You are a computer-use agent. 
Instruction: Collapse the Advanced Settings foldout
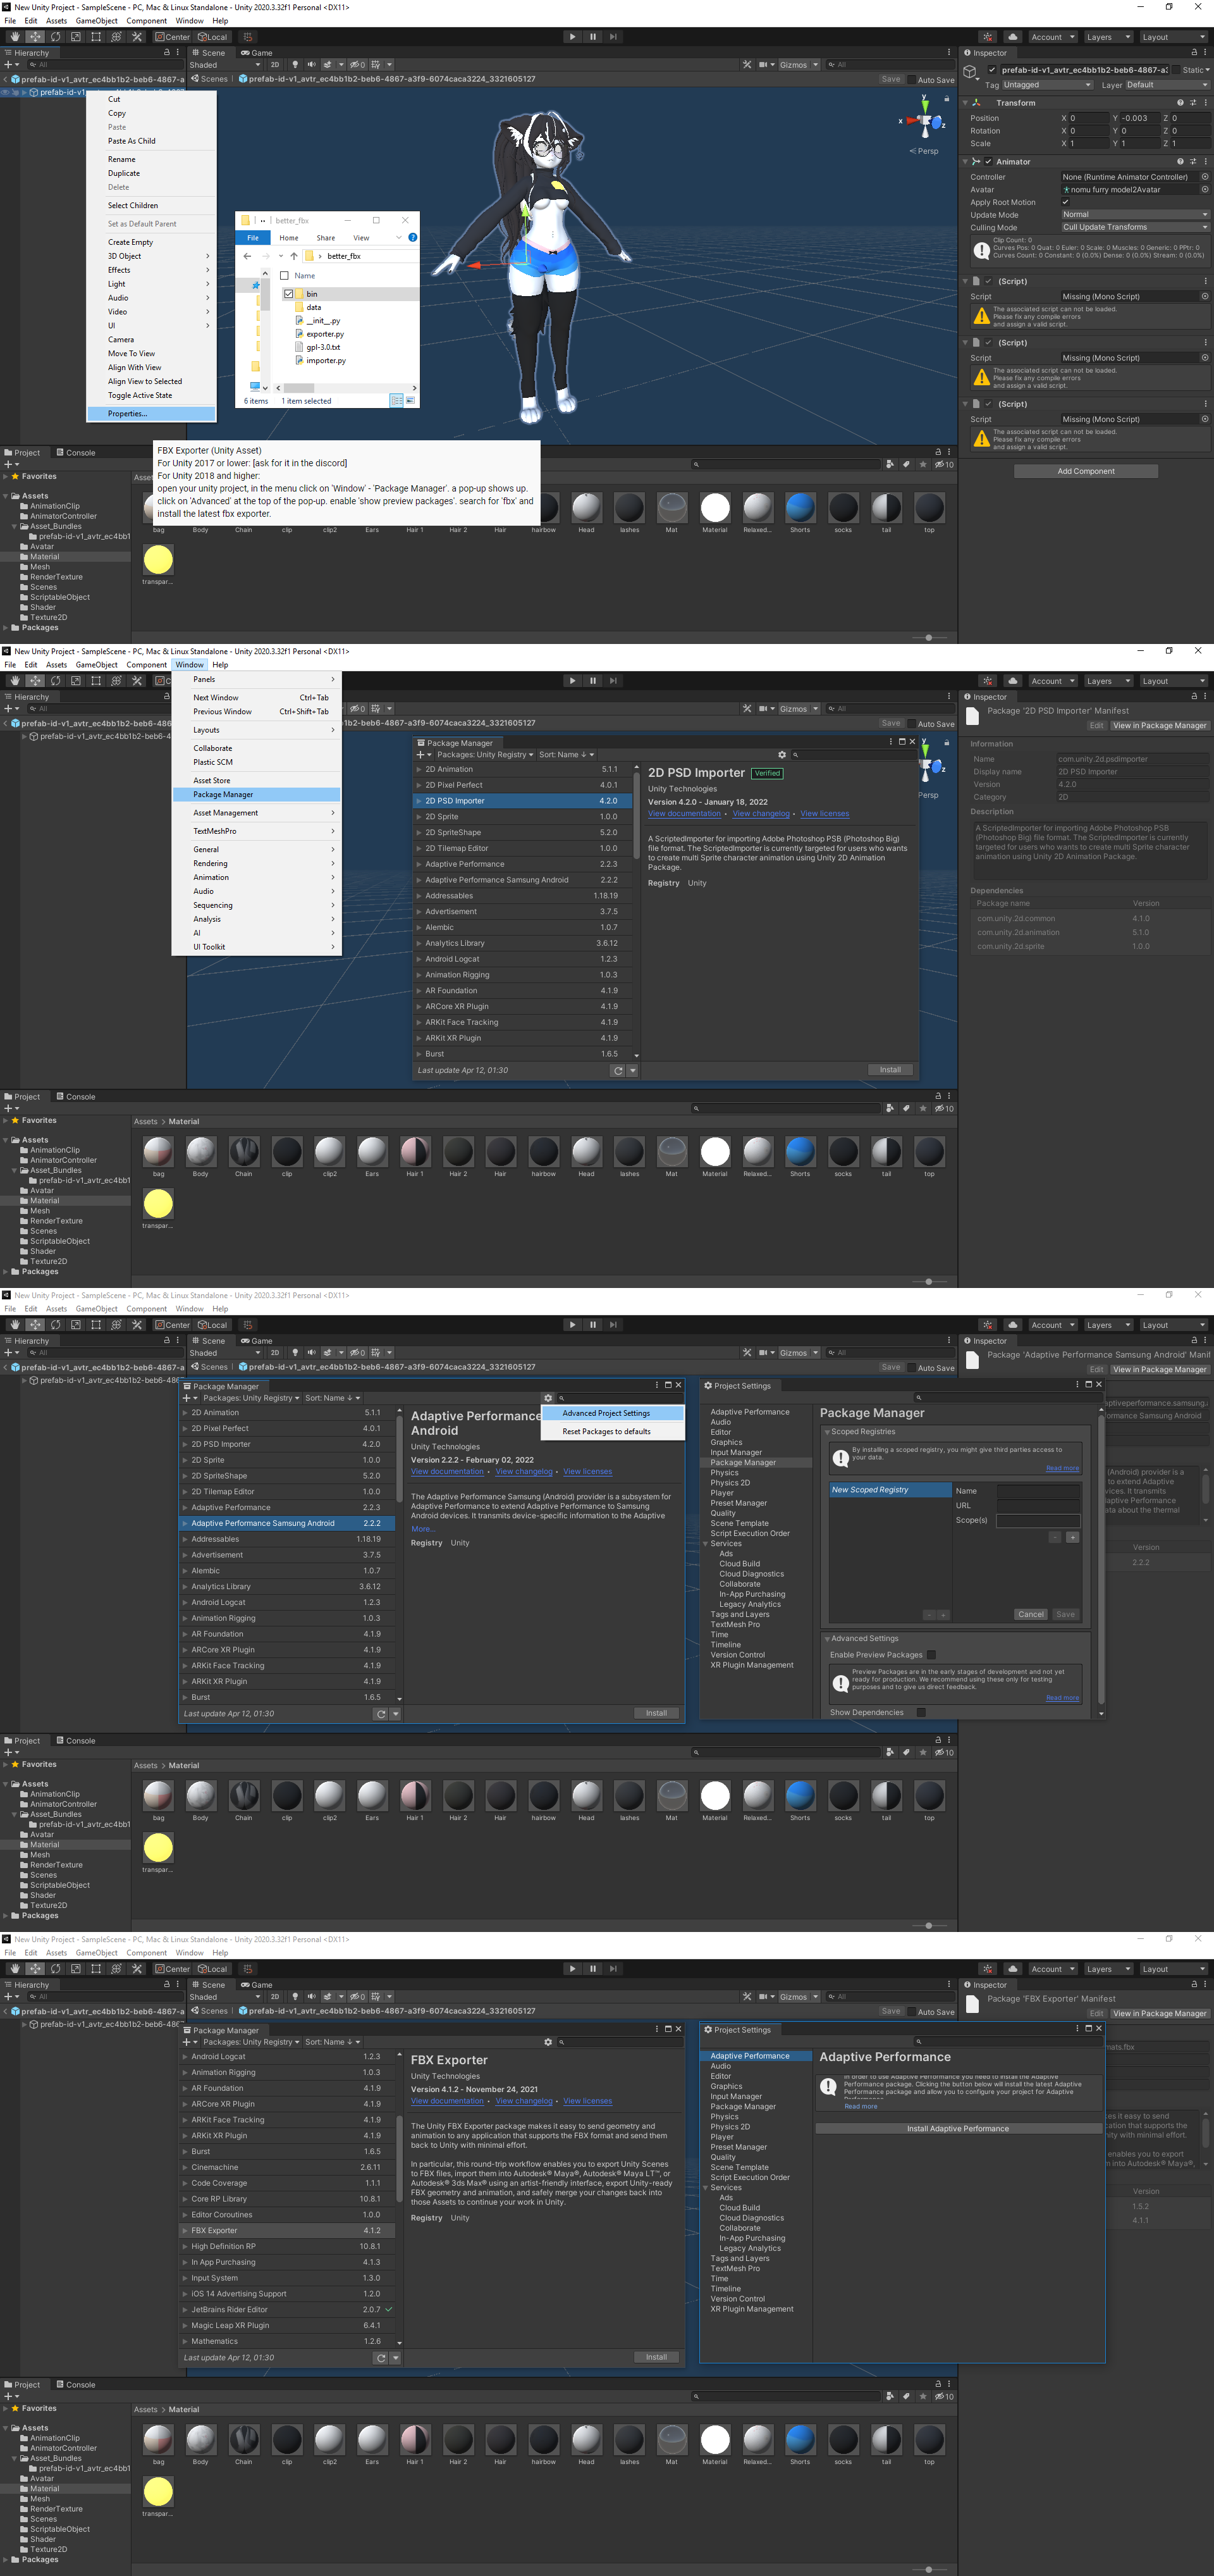[x=827, y=1638]
